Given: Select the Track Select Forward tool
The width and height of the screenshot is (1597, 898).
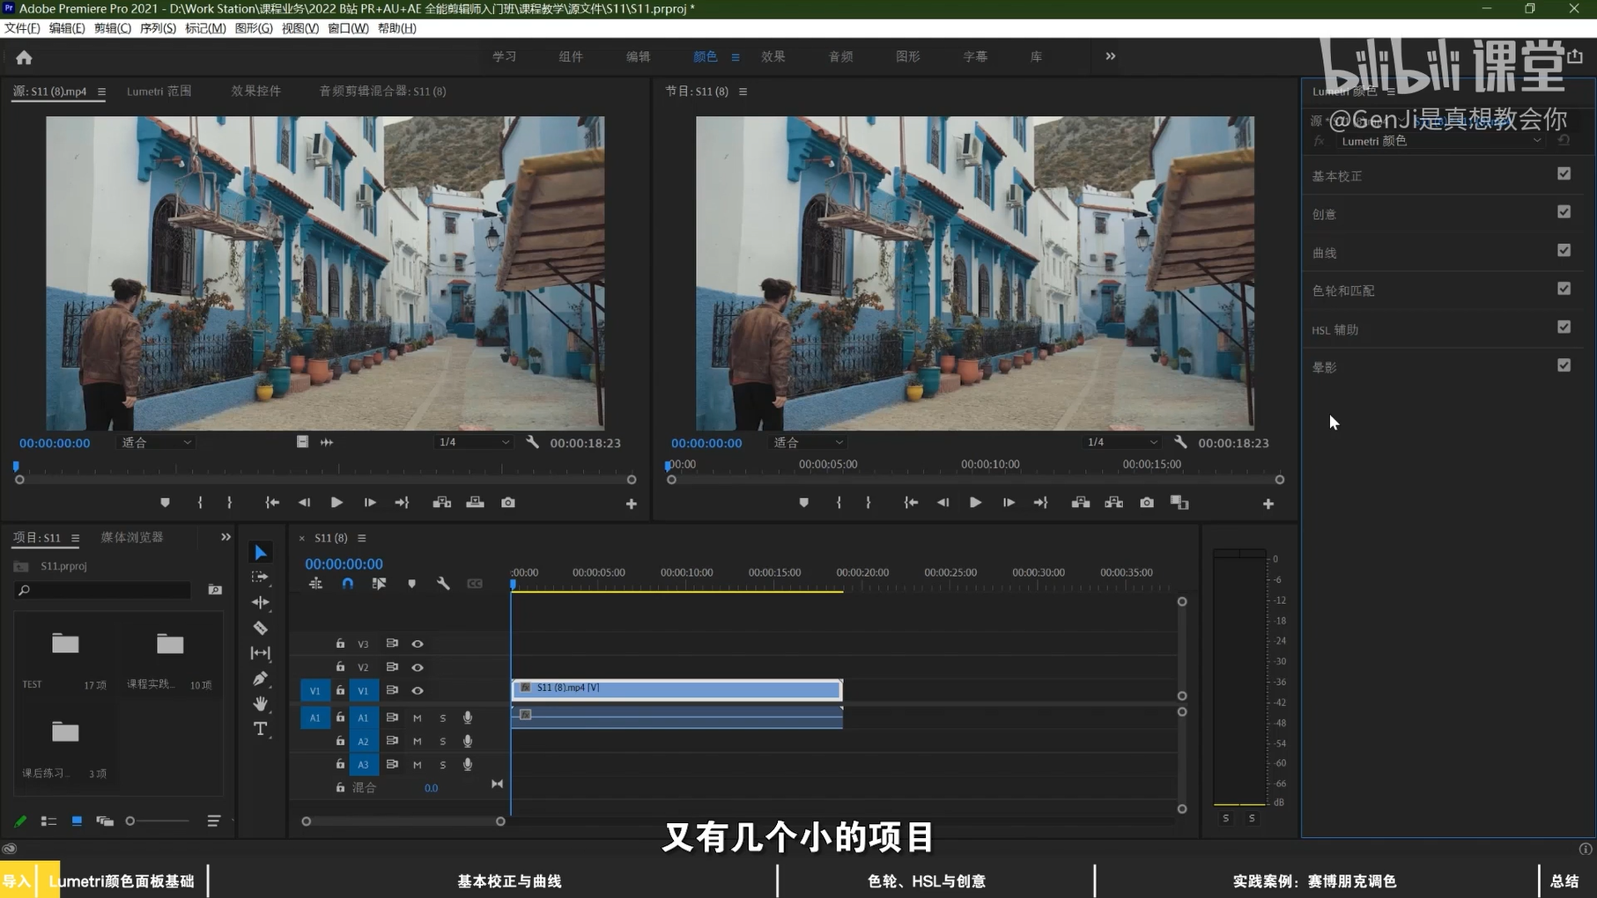Looking at the screenshot, I should pos(261,578).
